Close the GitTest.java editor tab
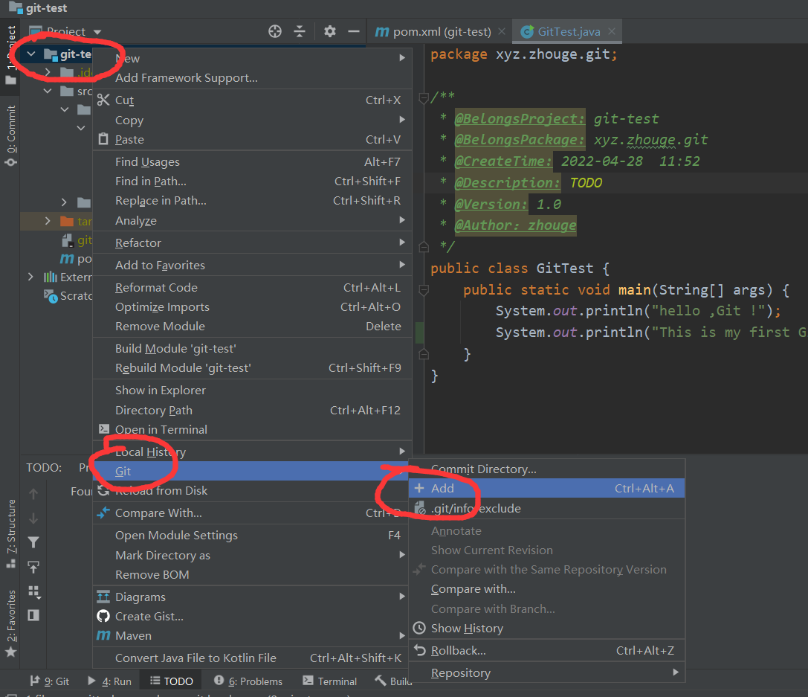Screen dimensions: 808x697 (612, 31)
